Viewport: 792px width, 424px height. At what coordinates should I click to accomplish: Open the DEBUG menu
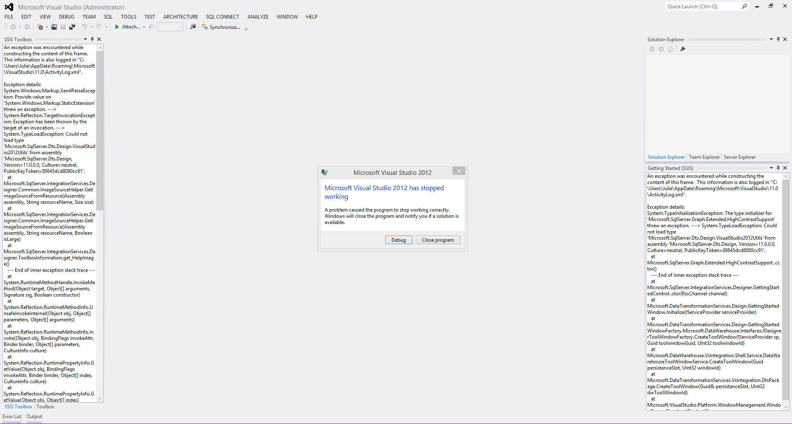[x=66, y=17]
